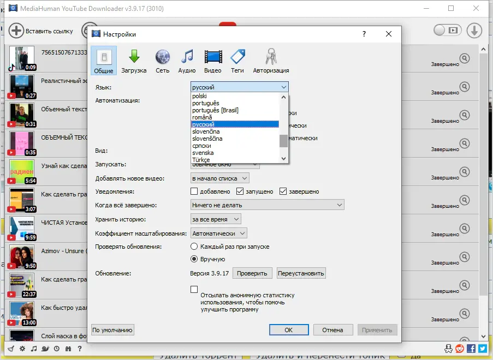Click the magnifier icon on the 0:27 video row

point(465,87)
